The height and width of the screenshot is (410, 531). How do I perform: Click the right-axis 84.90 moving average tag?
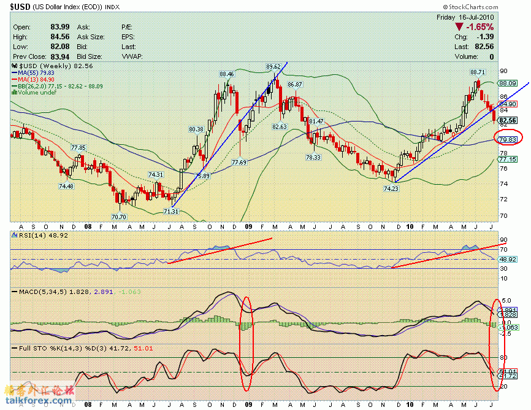point(507,104)
